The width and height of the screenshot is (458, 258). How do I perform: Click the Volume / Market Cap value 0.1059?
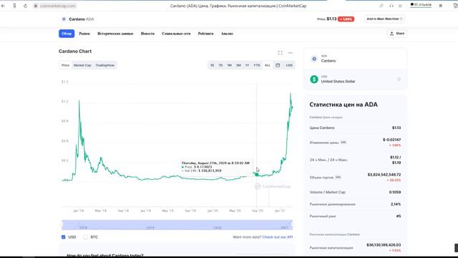click(x=395, y=192)
